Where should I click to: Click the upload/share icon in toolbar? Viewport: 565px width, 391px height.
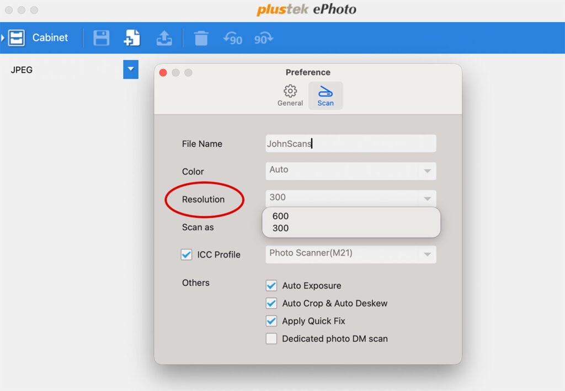coord(164,38)
